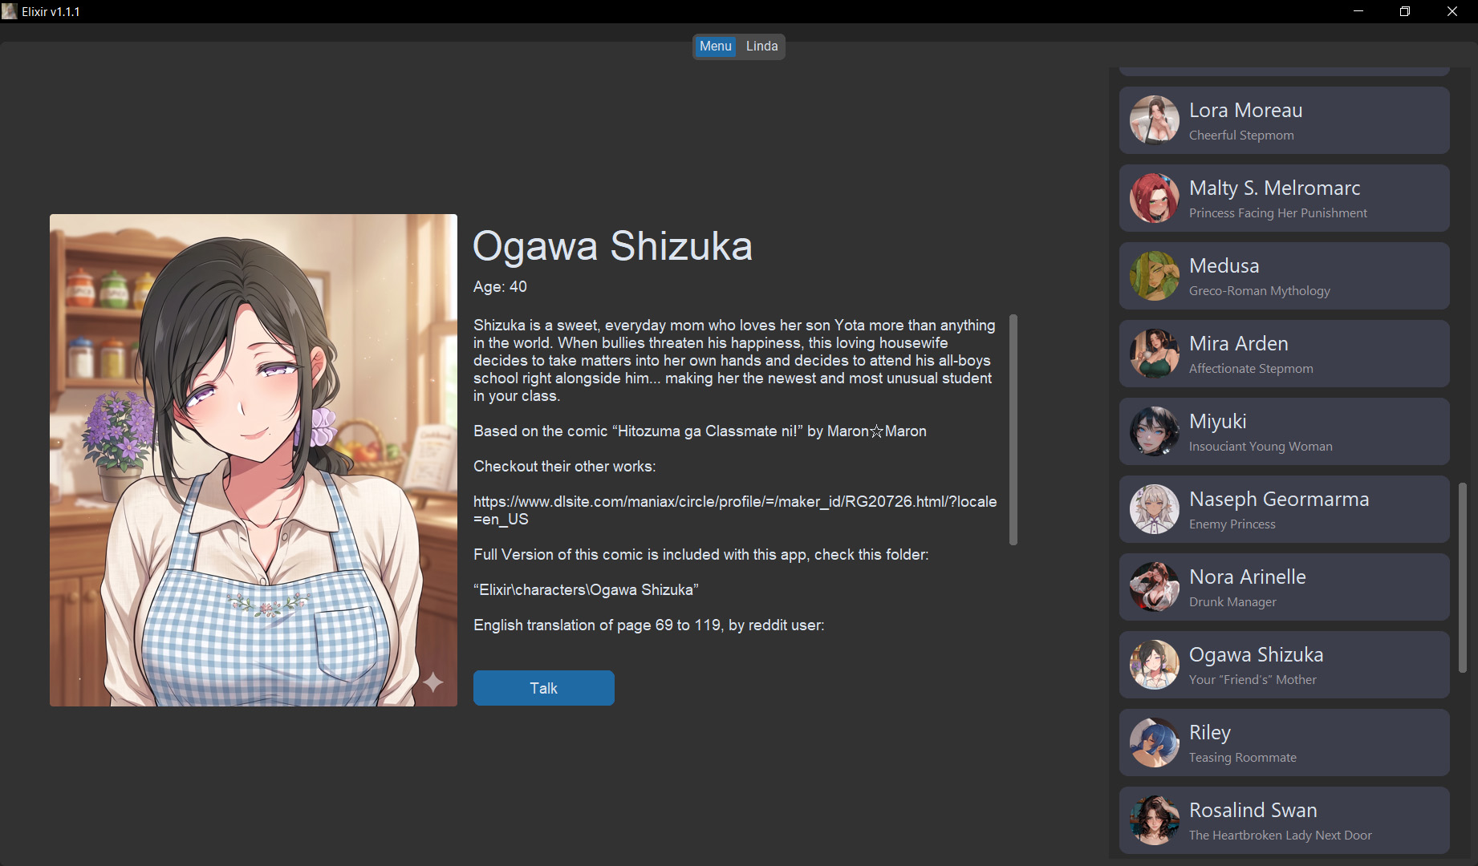Click the large Ogawa Shizuka portrait image
This screenshot has height=866, width=1478.
pyautogui.click(x=254, y=460)
